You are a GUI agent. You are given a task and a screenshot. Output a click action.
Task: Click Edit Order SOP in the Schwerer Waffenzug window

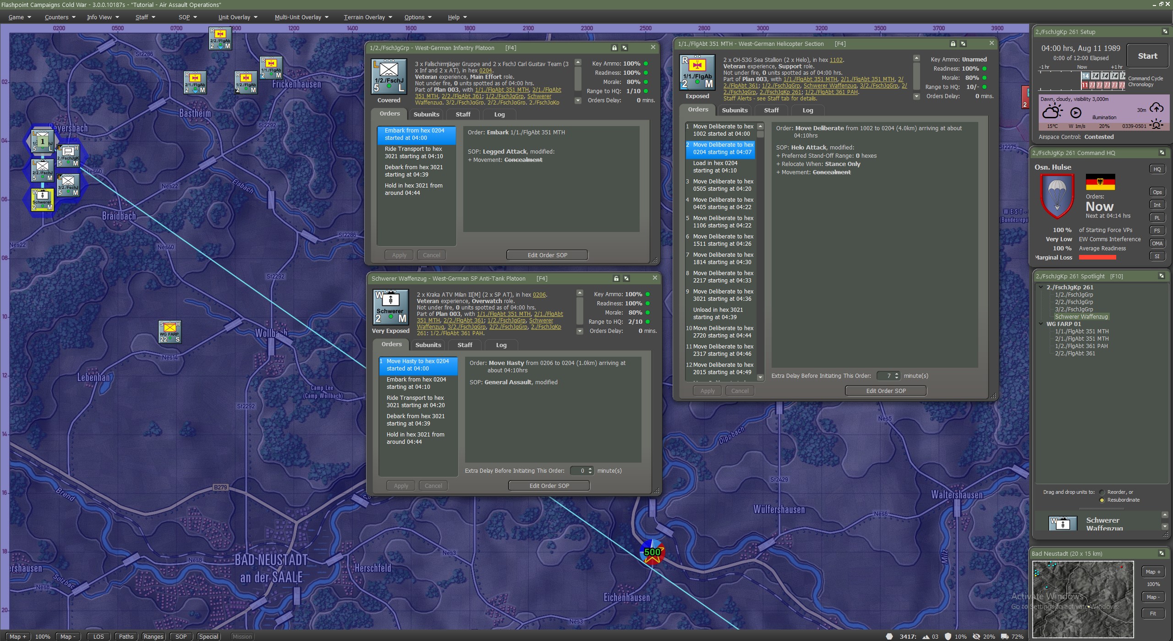pyautogui.click(x=549, y=486)
